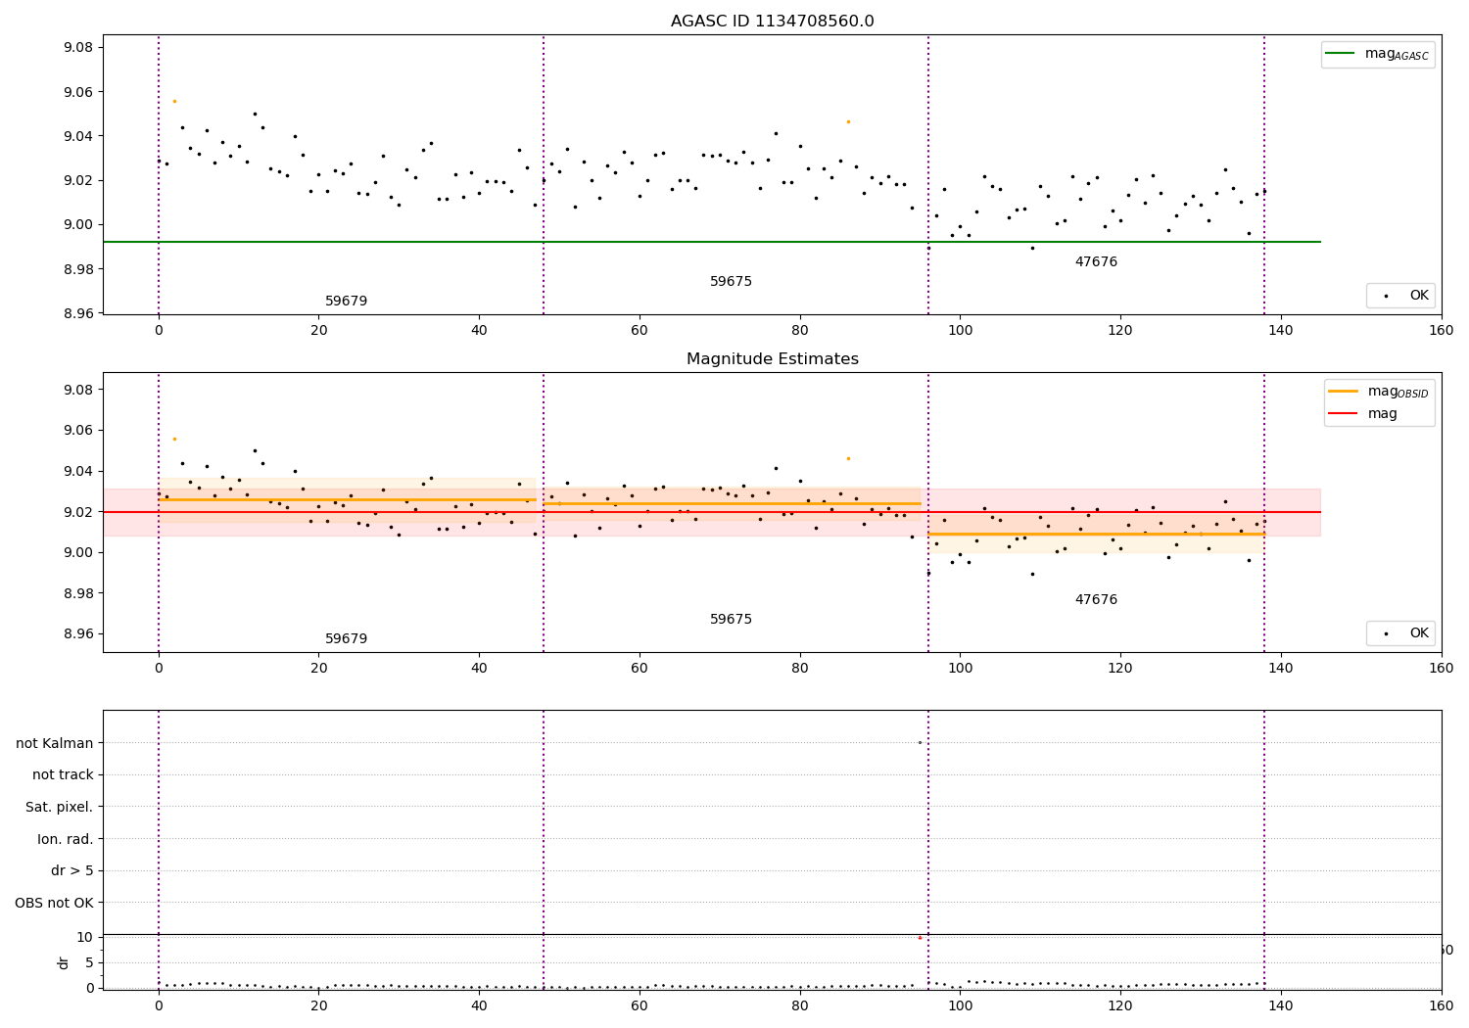Click the 'Sat. pixel.' row label
The image size is (1469, 1028).
pos(60,807)
